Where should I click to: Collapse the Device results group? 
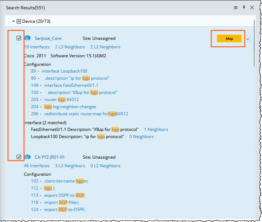[x=14, y=21]
